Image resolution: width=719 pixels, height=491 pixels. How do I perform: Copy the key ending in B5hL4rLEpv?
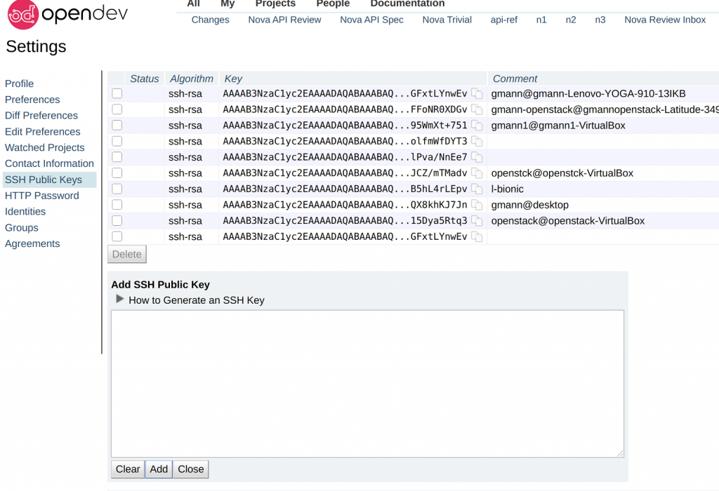pyautogui.click(x=477, y=189)
